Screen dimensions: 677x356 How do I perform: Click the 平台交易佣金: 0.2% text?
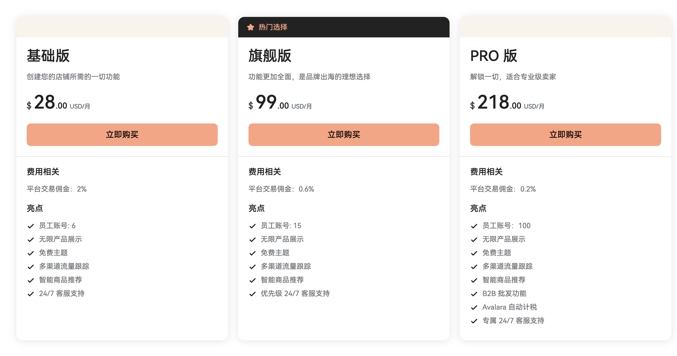click(x=503, y=189)
